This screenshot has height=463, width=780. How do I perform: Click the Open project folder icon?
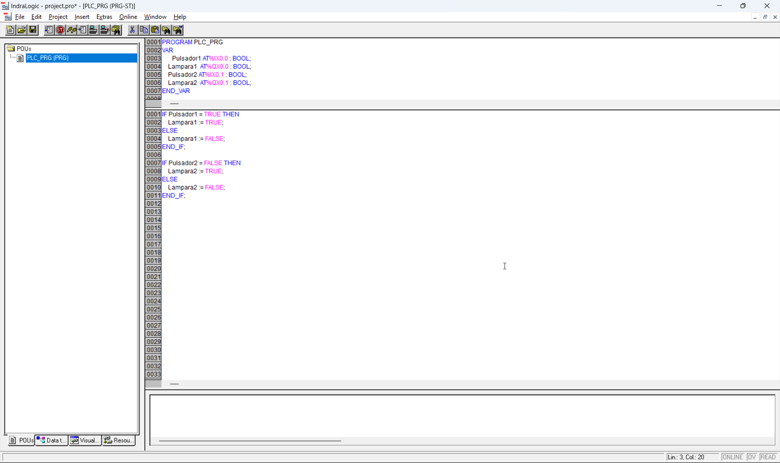(x=22, y=30)
